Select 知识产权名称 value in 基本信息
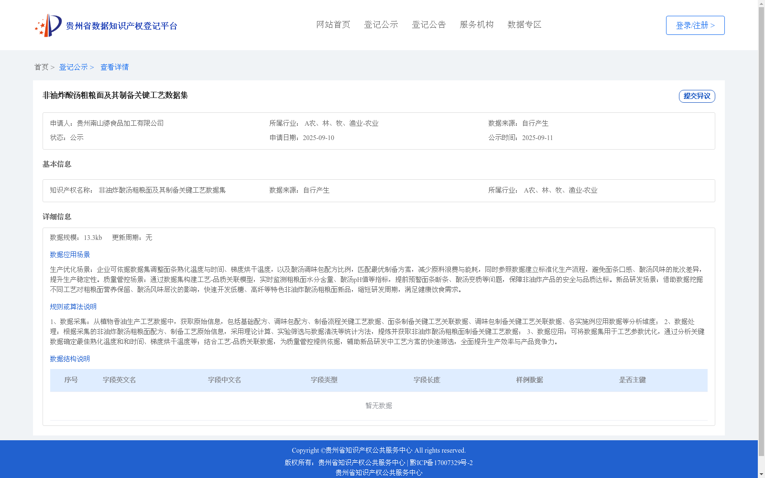Screen dimensions: 765x478 (162, 190)
